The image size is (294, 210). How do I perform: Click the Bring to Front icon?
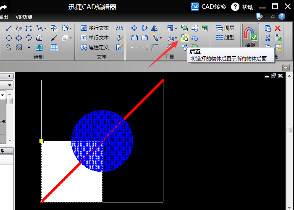click(184, 28)
